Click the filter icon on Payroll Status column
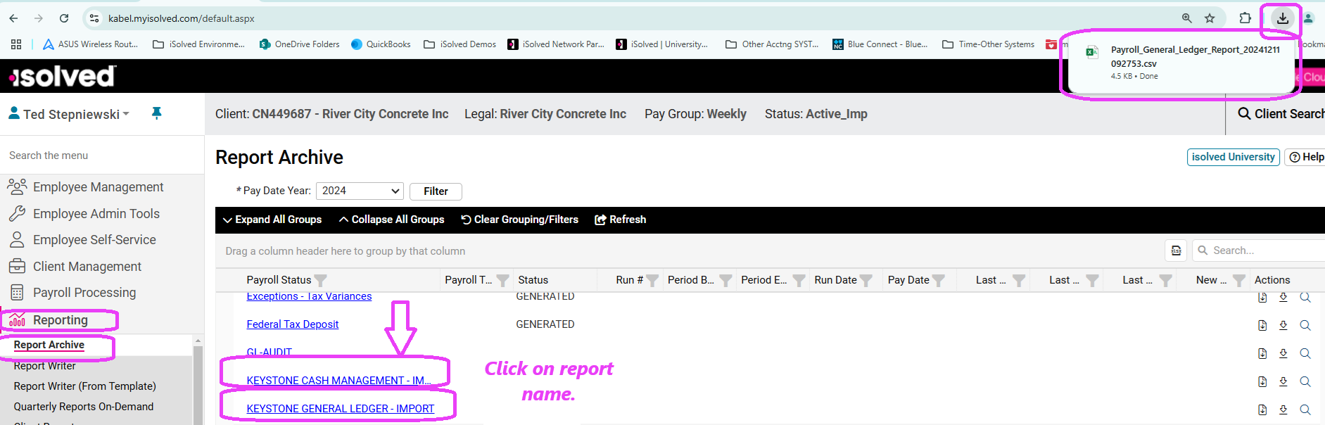This screenshot has height=425, width=1325. (320, 280)
